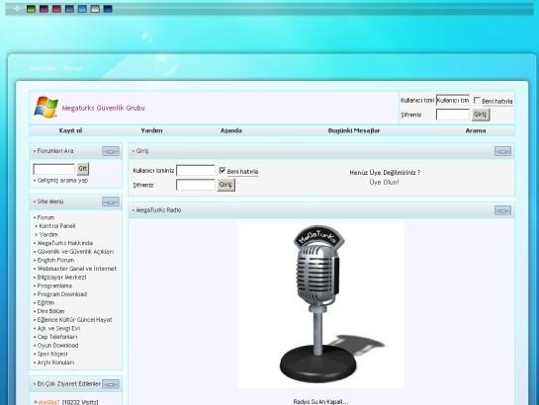539x405 pixels.
Task: Focus the header Kullanıcı ismi field
Action: tap(453, 100)
